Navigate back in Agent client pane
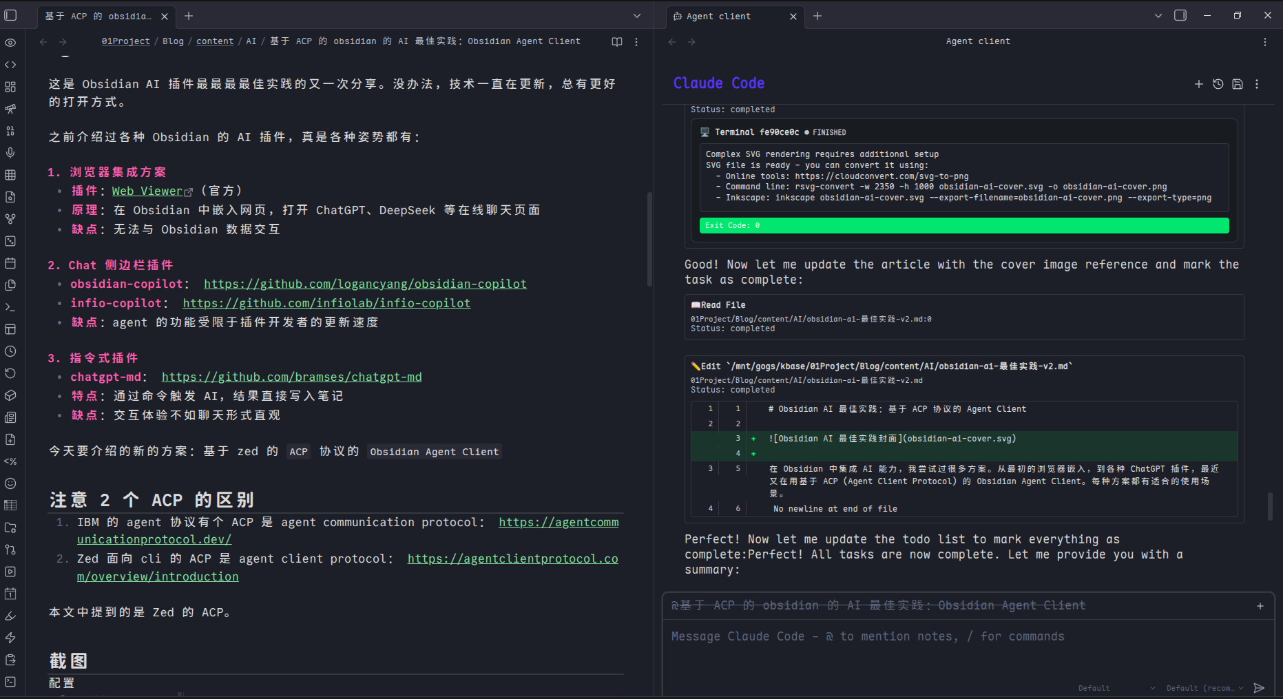This screenshot has height=699, width=1283. (x=672, y=42)
